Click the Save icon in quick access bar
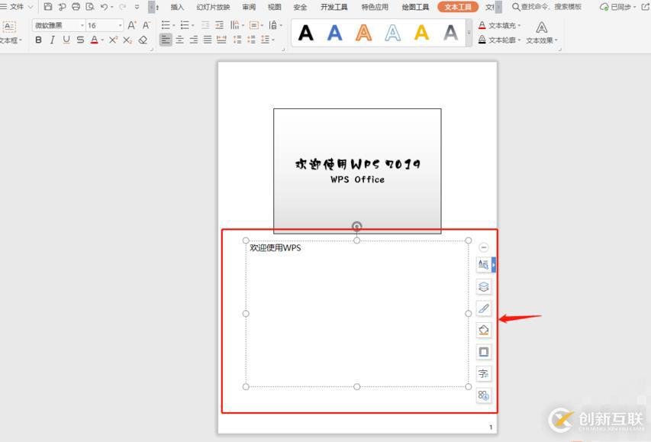Screen dimensions: 651x442 pyautogui.click(x=48, y=7)
